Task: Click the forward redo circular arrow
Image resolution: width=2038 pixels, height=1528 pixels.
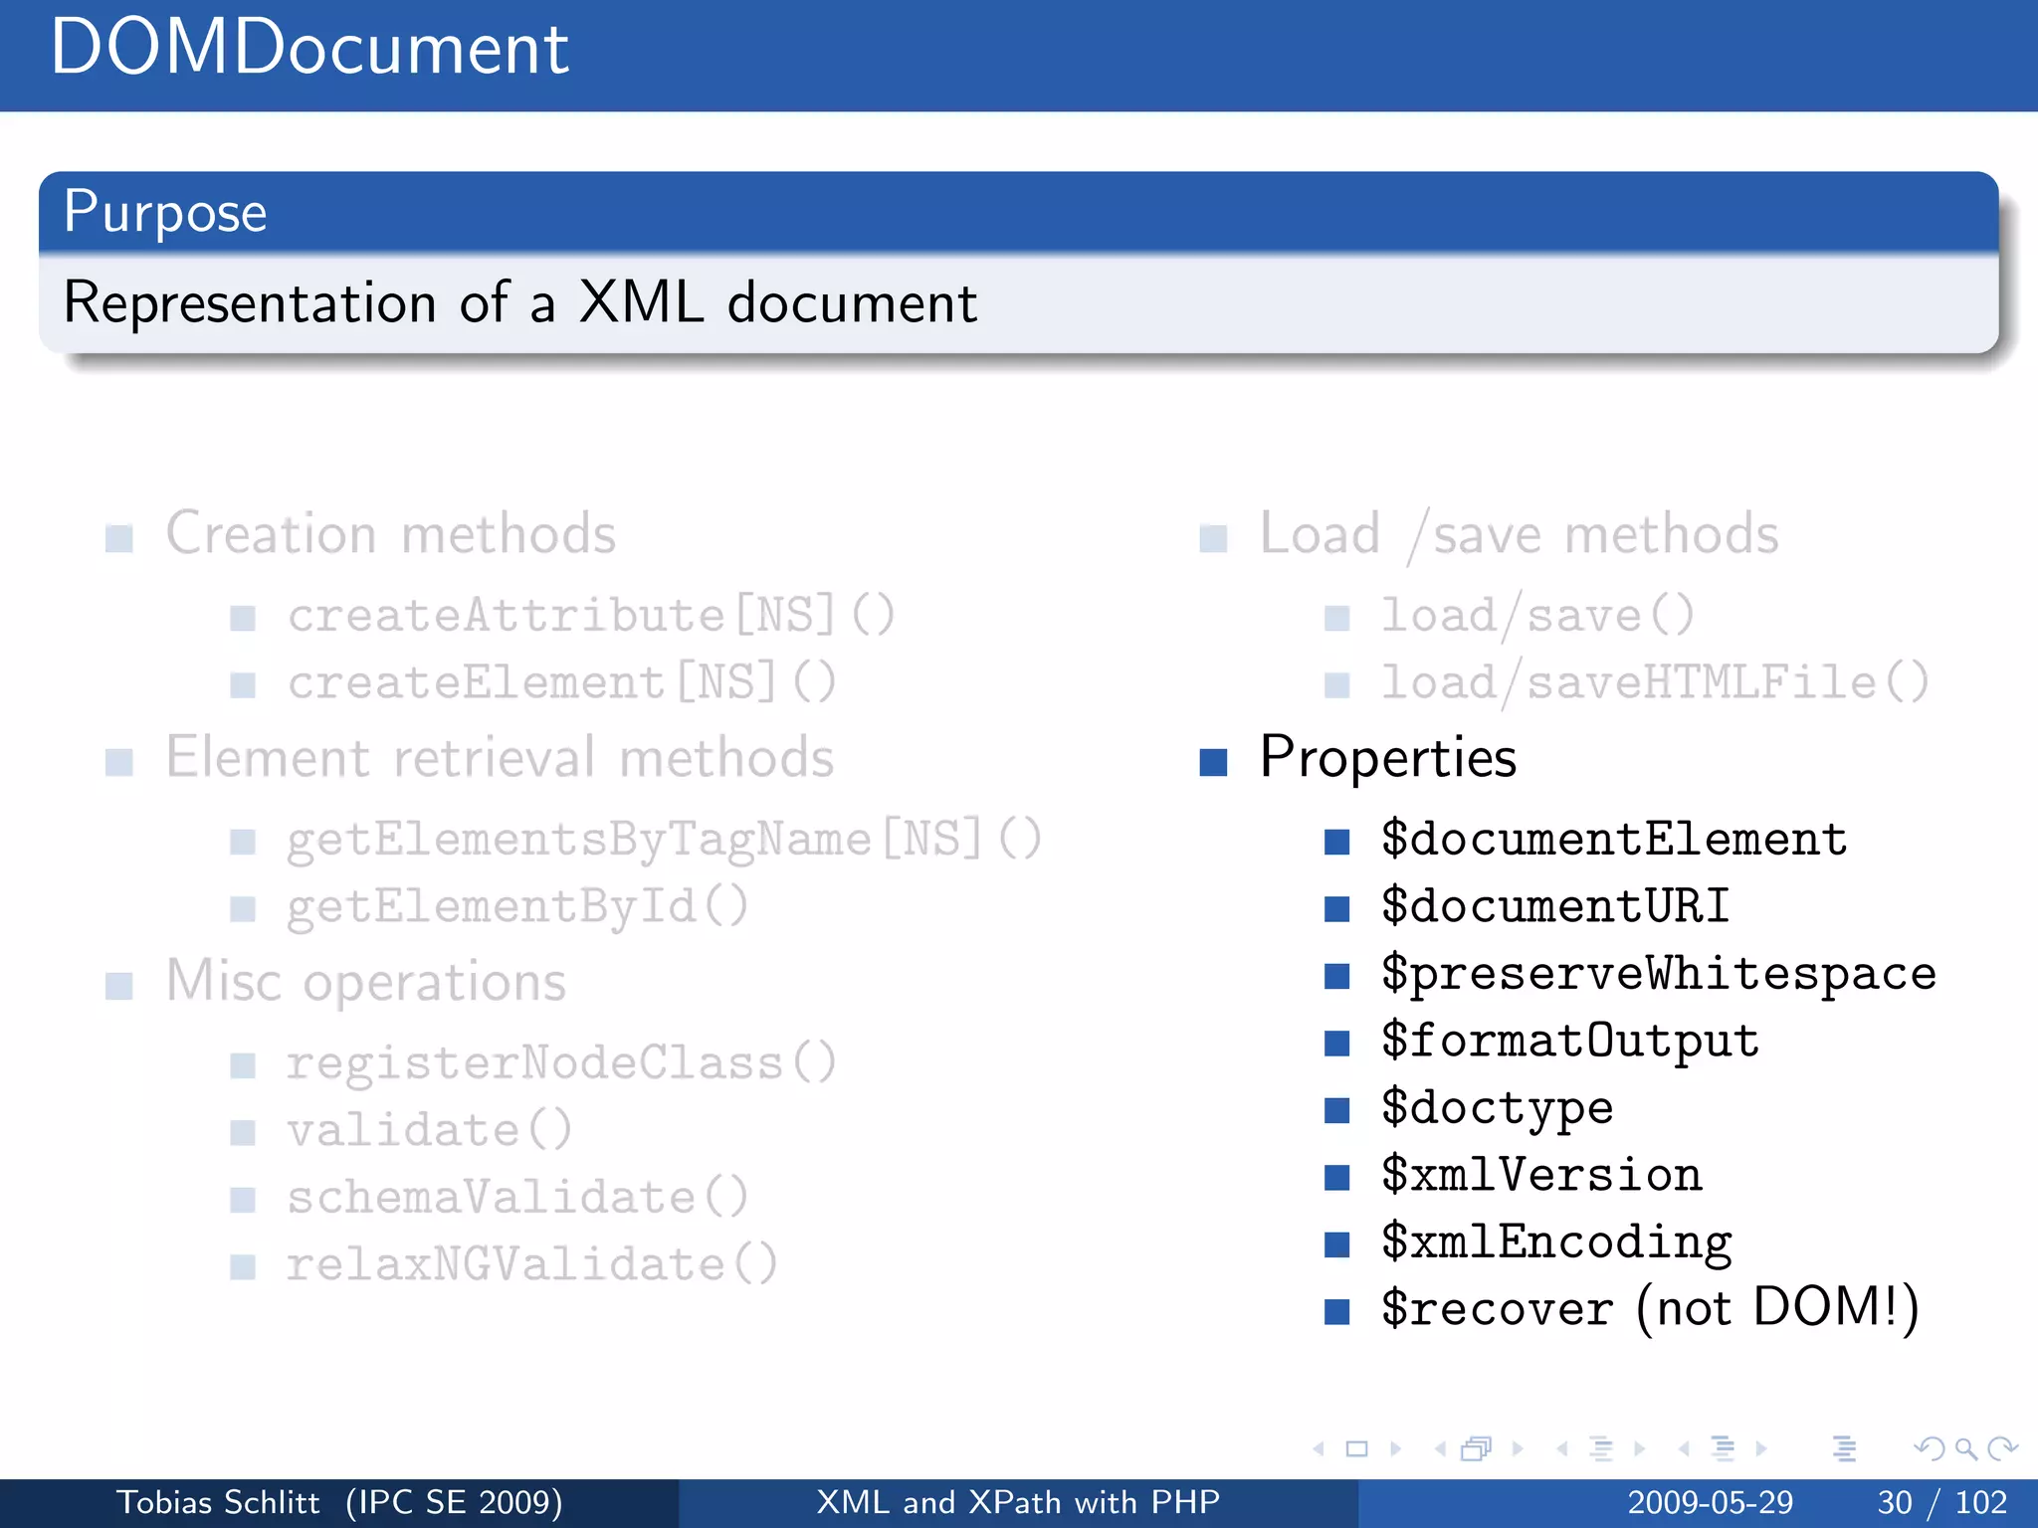Action: coord(2002,1449)
